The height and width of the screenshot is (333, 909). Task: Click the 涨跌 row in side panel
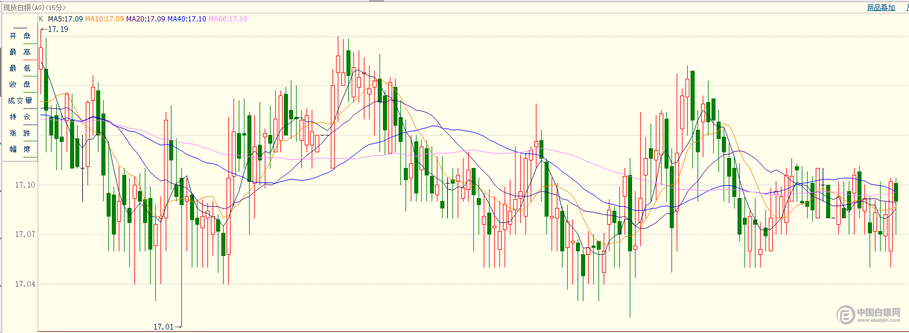20,133
